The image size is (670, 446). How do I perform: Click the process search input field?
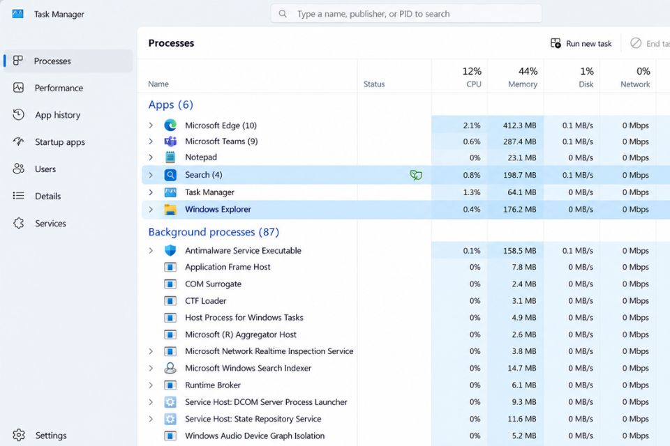(x=406, y=14)
